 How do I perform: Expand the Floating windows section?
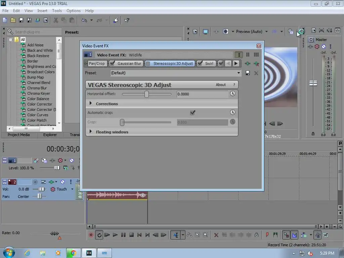(x=91, y=131)
